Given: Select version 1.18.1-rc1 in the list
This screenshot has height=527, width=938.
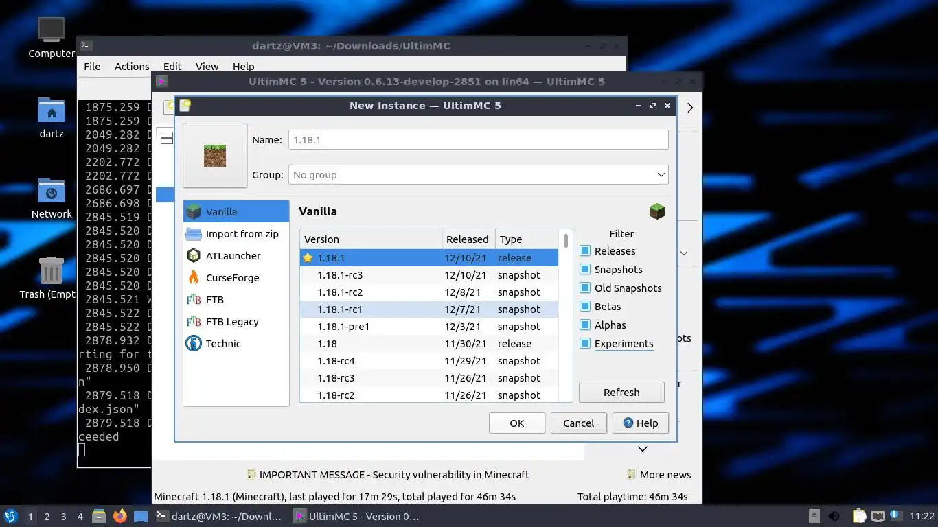Looking at the screenshot, I should (429, 309).
